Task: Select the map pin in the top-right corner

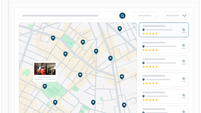Action: tap(120, 29)
